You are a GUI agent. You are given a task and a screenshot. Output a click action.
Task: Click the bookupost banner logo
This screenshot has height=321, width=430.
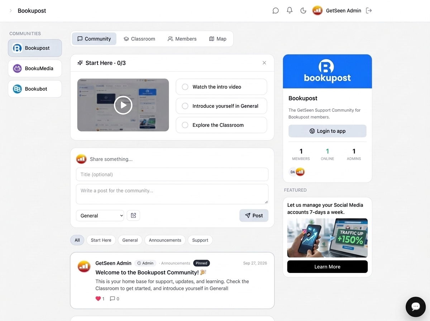tap(327, 72)
